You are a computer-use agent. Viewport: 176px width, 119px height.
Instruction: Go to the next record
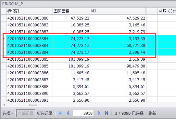99,113
